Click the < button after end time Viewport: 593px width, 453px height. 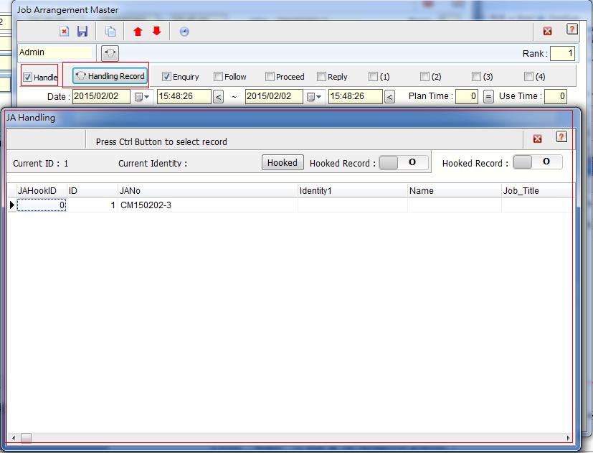point(390,97)
